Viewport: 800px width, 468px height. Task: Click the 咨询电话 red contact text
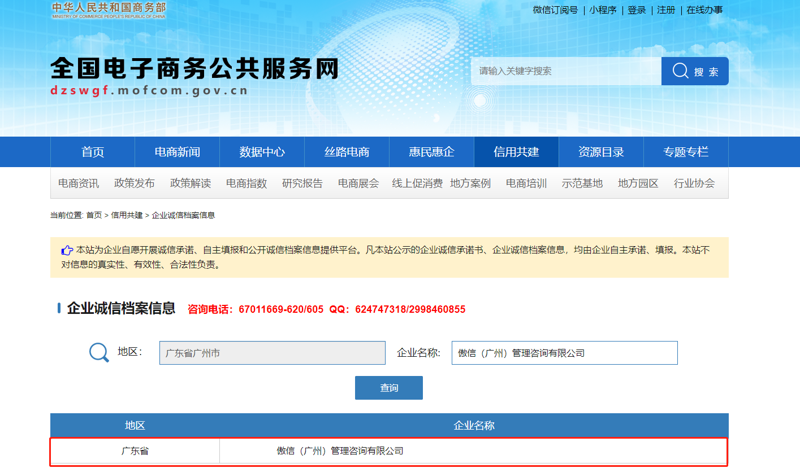coord(327,309)
